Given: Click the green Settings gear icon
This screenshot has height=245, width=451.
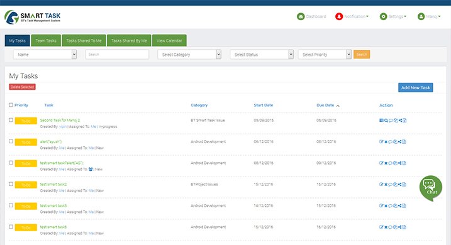Looking at the screenshot, I should pyautogui.click(x=383, y=16).
